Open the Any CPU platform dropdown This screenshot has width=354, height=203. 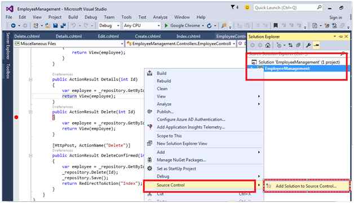[141, 25]
